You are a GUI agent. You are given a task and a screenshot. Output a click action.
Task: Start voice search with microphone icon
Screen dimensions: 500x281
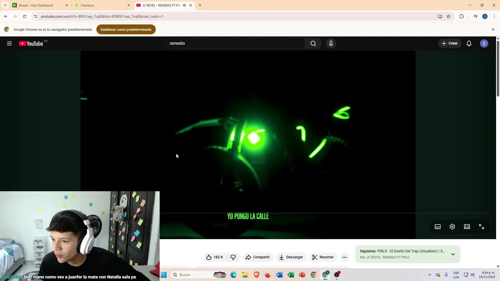tap(331, 43)
